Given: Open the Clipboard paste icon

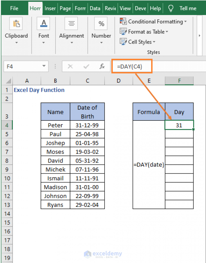Looking at the screenshot, I should (x=16, y=24).
